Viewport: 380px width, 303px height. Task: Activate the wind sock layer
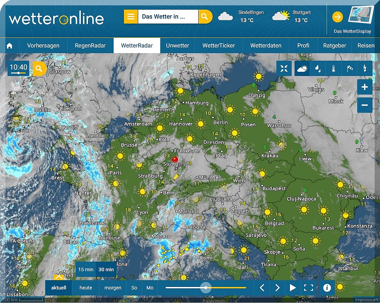click(x=349, y=69)
